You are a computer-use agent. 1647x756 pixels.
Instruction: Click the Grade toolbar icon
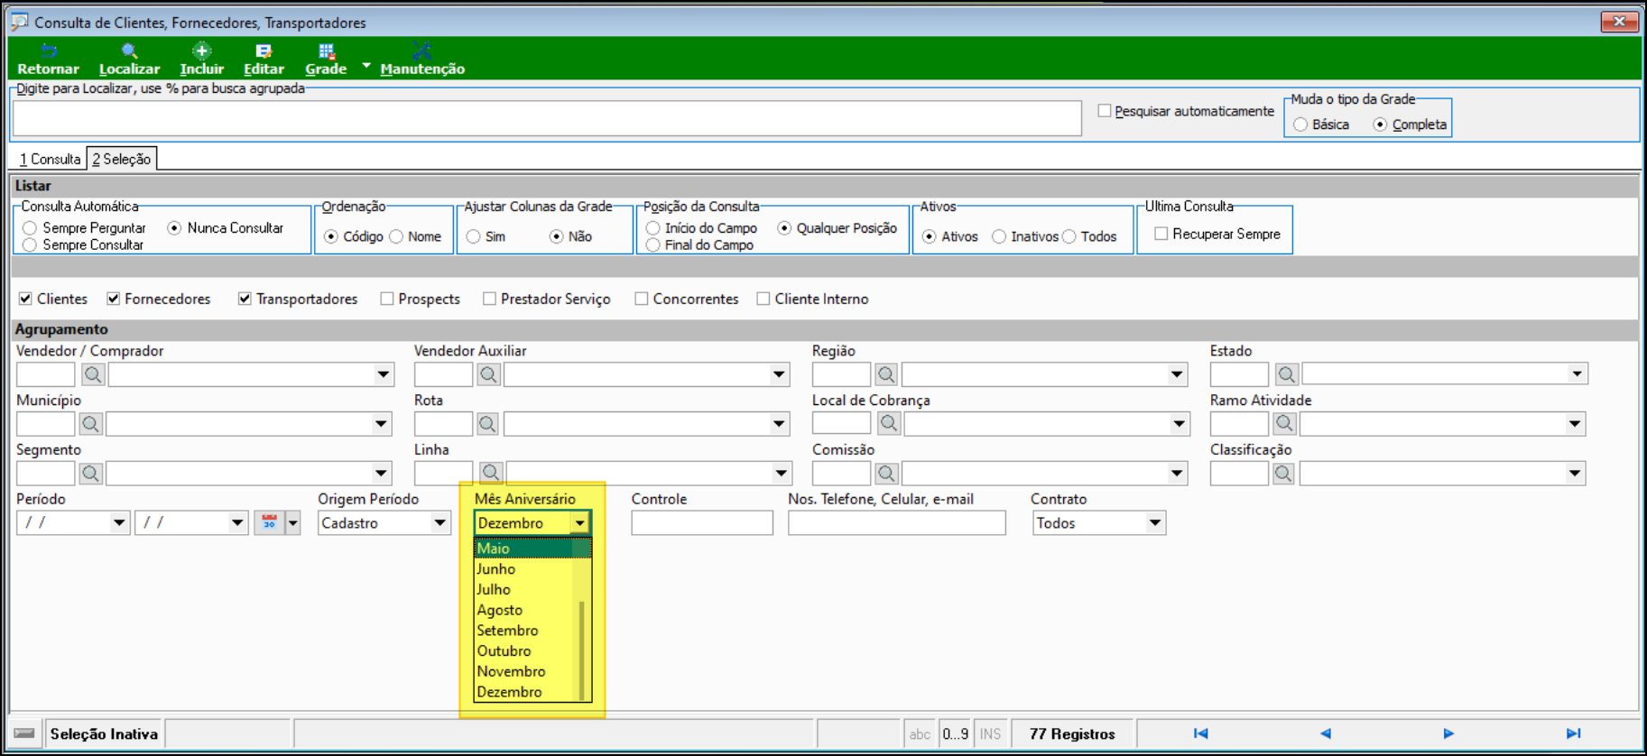(326, 51)
